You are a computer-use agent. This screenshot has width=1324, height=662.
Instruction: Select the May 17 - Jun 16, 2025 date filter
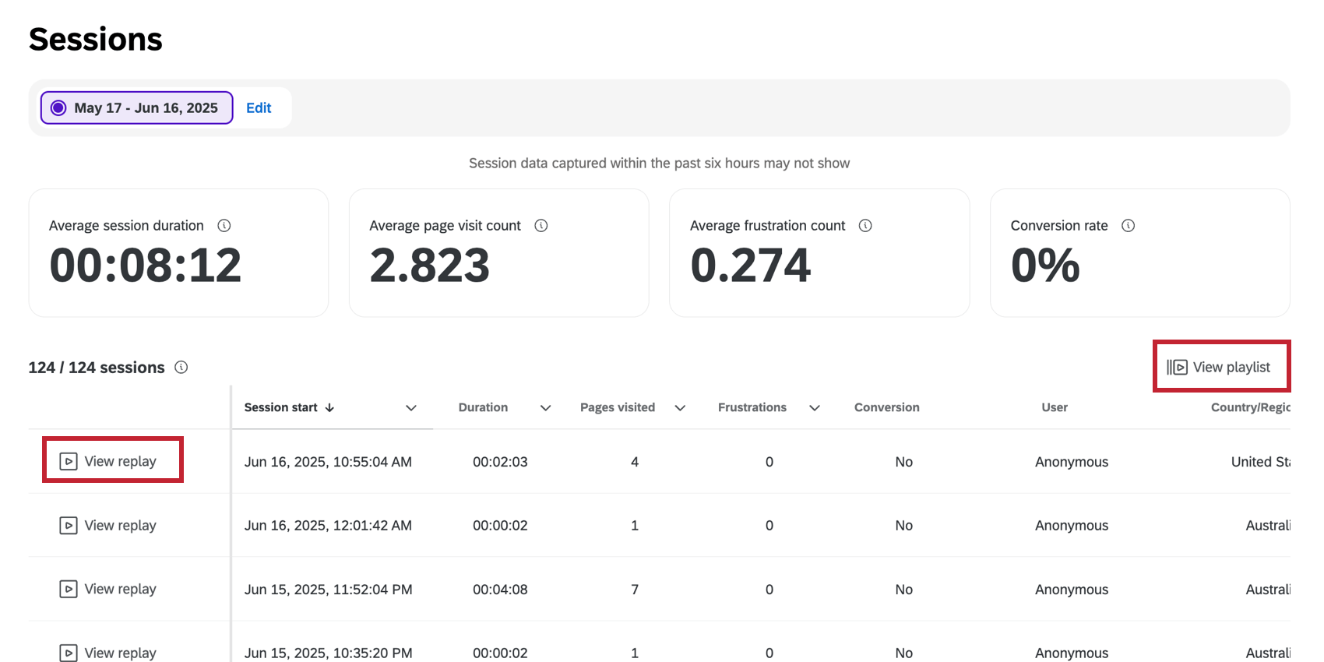(x=137, y=108)
